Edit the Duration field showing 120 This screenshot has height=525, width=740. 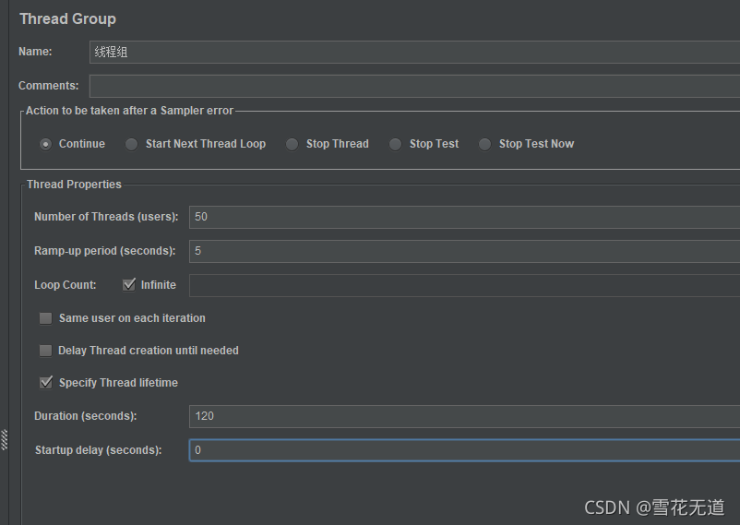pos(464,416)
